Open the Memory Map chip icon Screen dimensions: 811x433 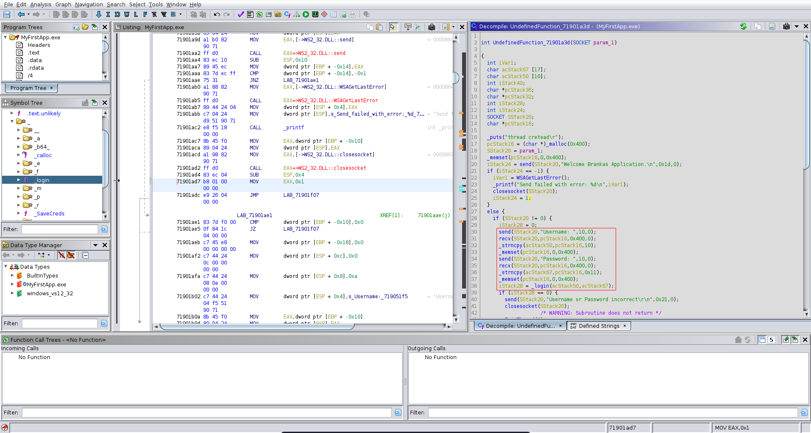point(315,14)
